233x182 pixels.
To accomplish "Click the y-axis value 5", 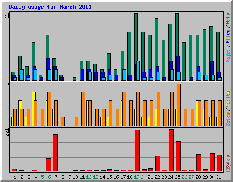I will pos(7,84).
